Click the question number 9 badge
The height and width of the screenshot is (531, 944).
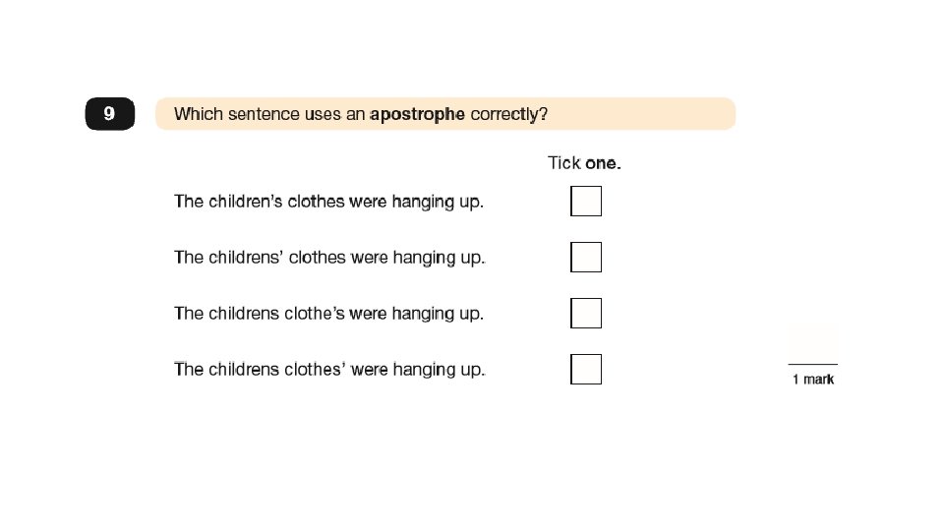[109, 114]
